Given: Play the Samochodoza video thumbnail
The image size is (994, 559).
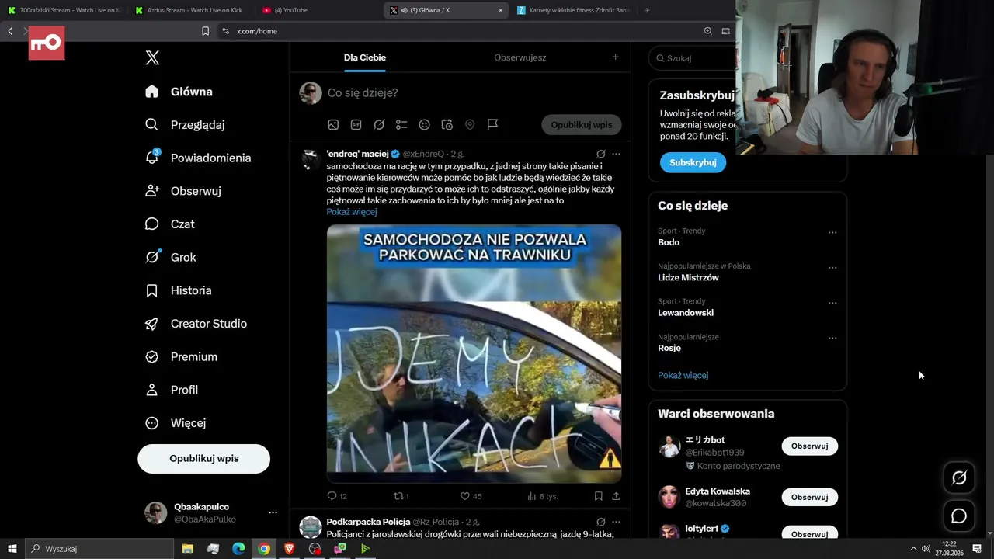Looking at the screenshot, I should 474,354.
